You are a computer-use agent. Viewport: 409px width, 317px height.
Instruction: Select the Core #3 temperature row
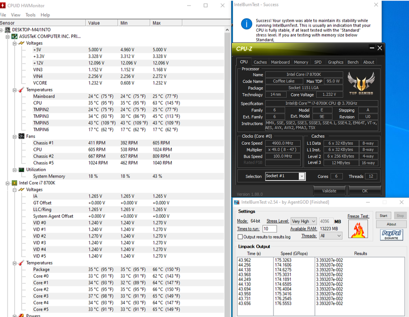pyautogui.click(x=112, y=296)
